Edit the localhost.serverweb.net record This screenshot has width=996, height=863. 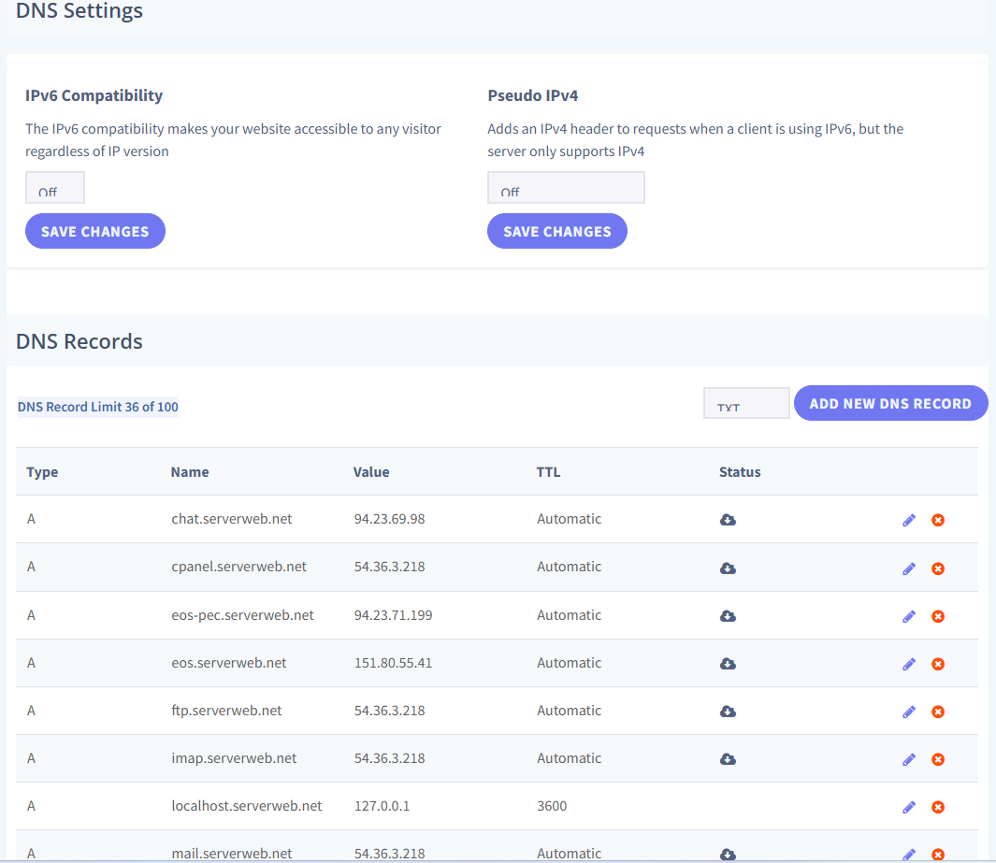pyautogui.click(x=908, y=807)
